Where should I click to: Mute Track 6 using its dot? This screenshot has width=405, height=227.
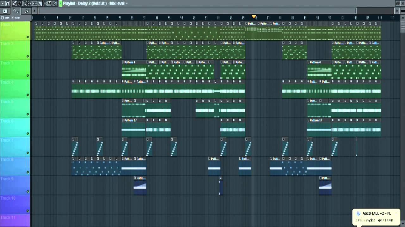(28, 133)
